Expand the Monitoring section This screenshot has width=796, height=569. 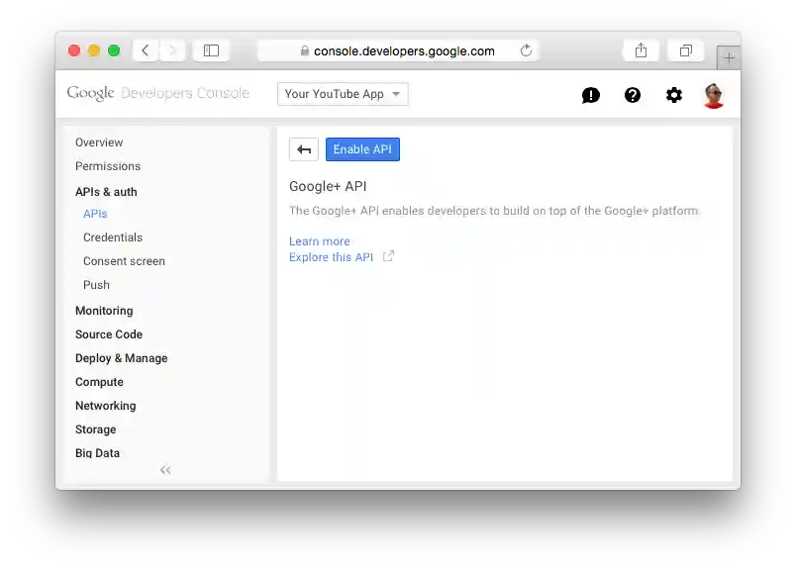(104, 311)
